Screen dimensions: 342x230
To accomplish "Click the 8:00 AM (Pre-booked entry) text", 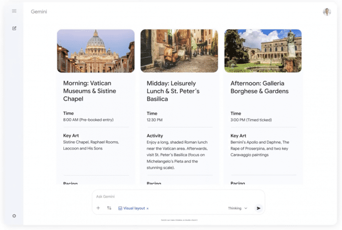I will (x=88, y=120).
